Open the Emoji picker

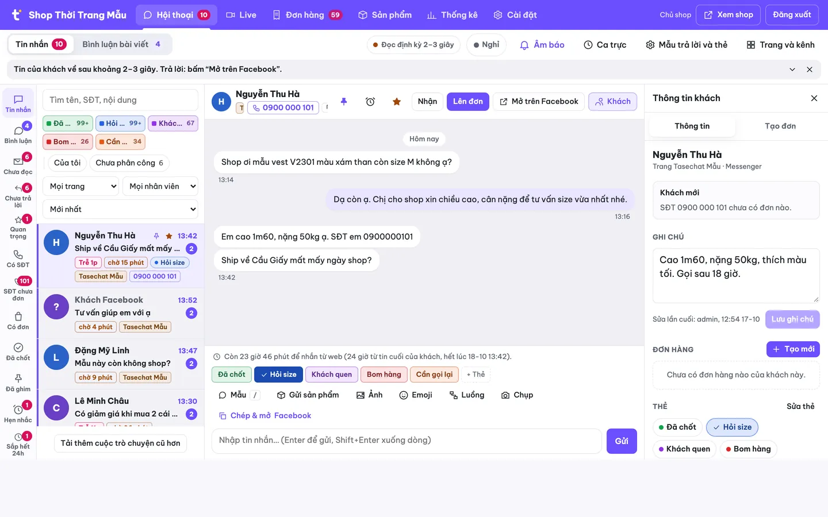coord(416,395)
